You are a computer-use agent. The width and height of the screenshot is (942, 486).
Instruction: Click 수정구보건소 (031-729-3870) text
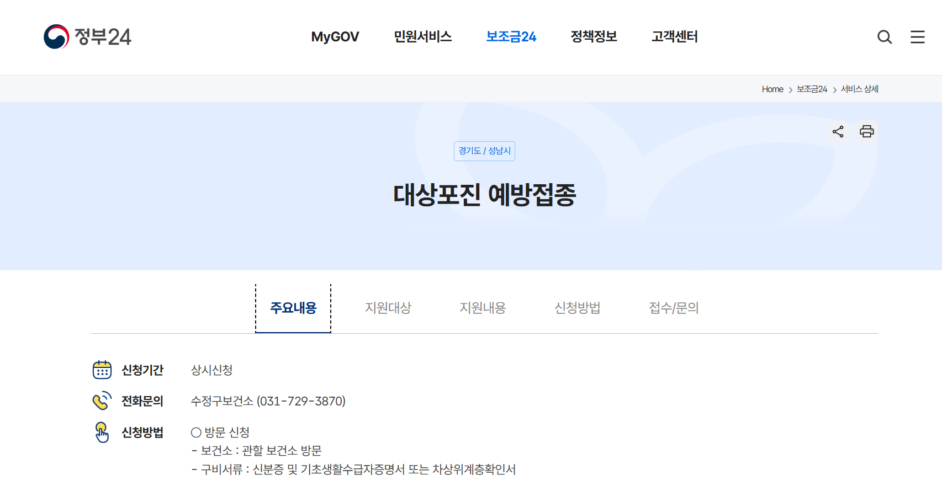coord(268,401)
